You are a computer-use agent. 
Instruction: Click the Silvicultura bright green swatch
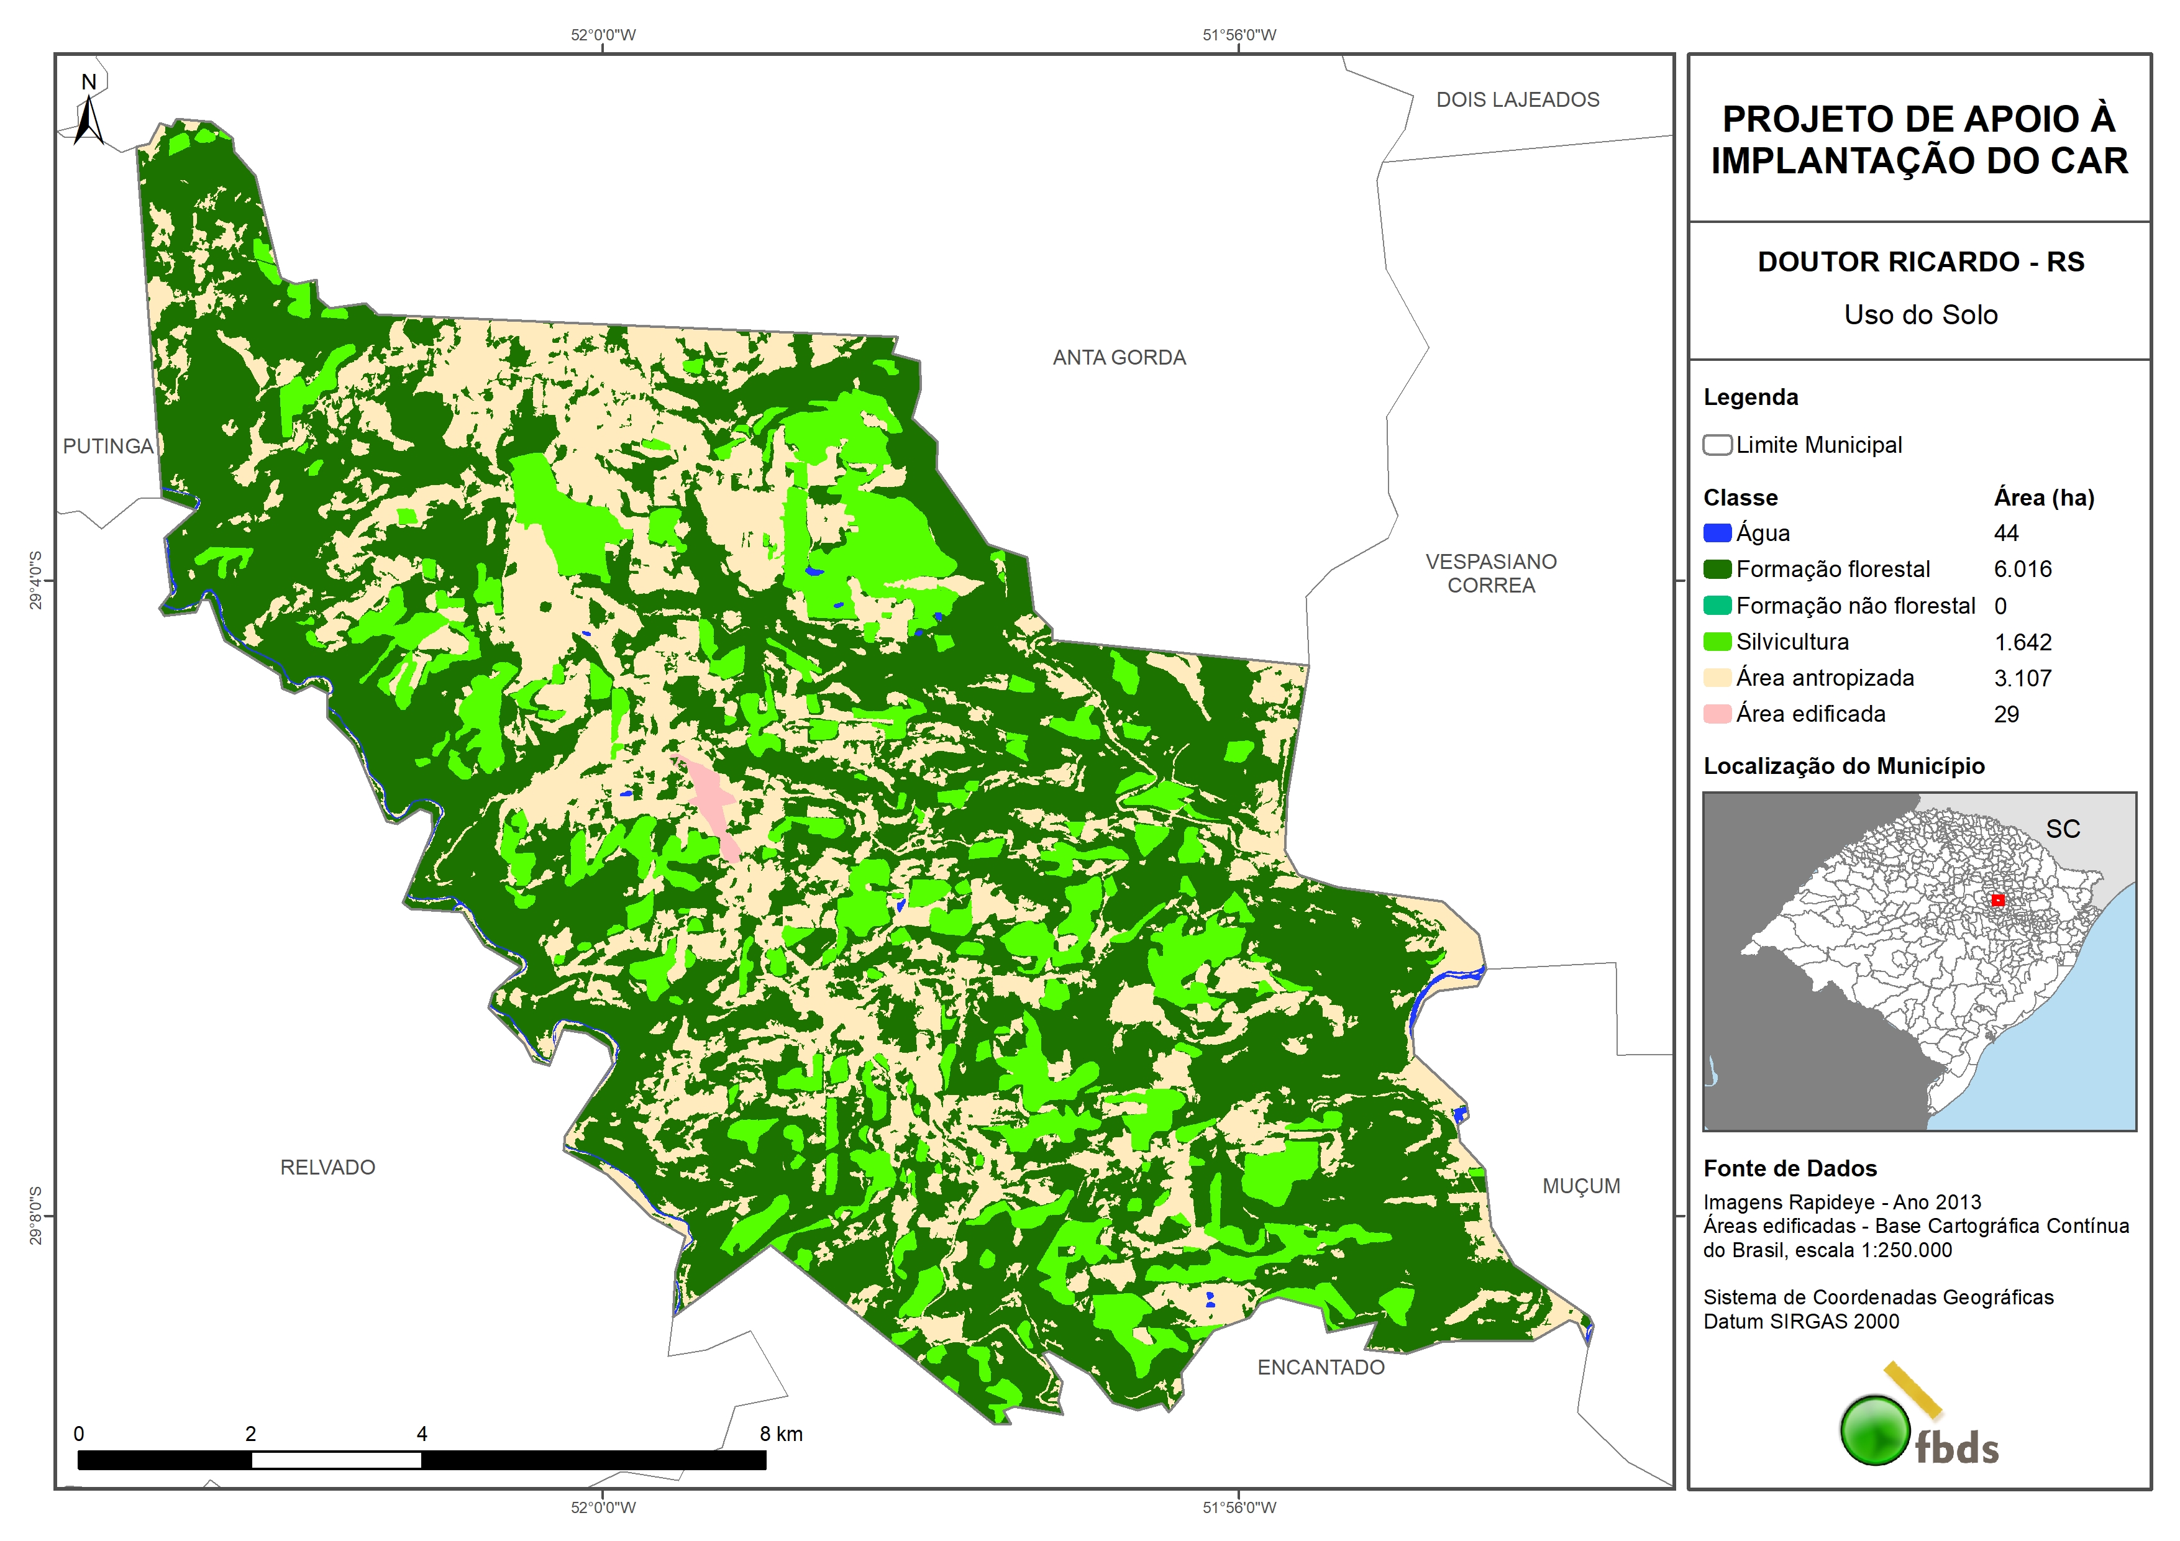coord(1717,642)
